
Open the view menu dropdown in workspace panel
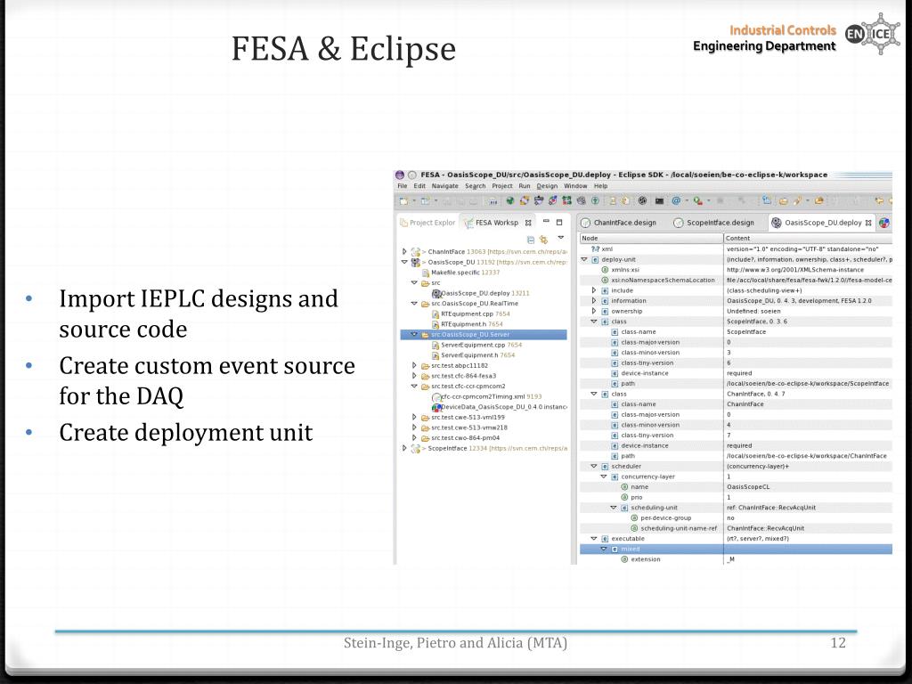[561, 238]
